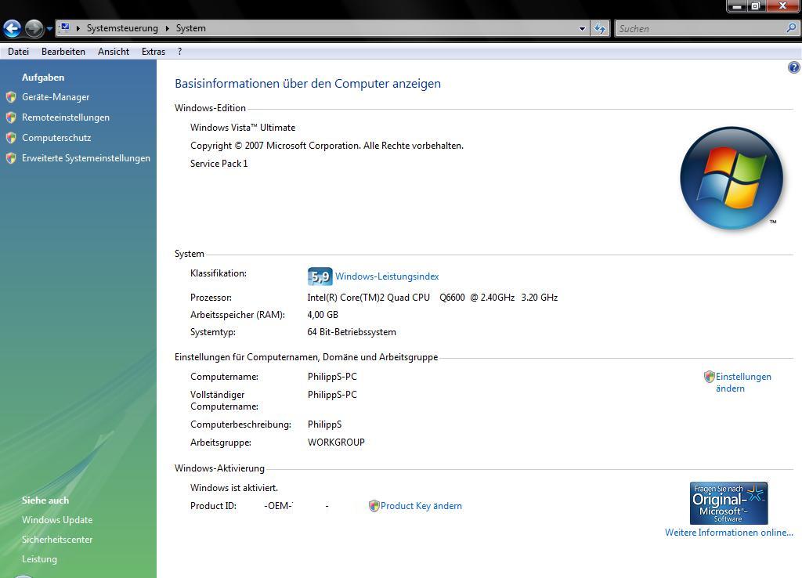The image size is (802, 578).
Task: Click the shield icon beside Computerschutz
Action: [11, 138]
